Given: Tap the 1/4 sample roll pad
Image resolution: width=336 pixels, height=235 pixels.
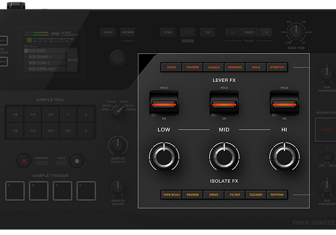Looking at the screenshot, I should coord(33,115).
